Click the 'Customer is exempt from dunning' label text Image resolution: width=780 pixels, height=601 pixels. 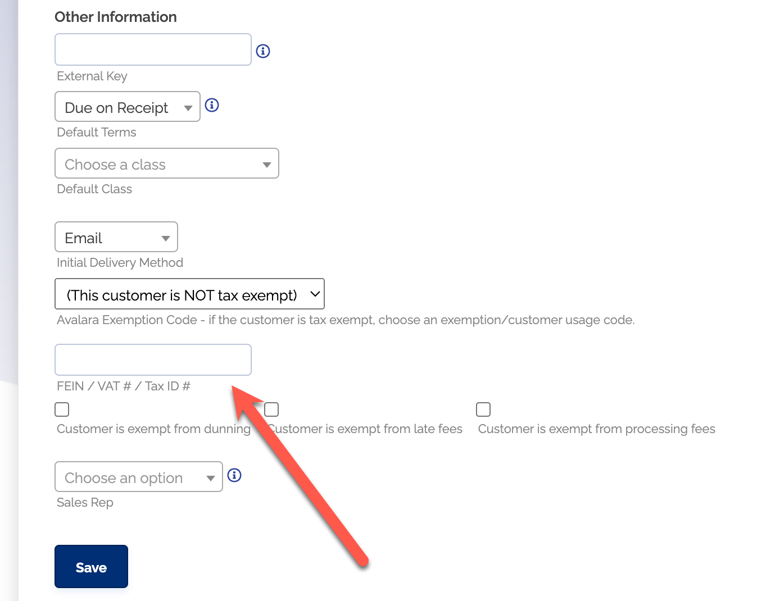pos(153,429)
